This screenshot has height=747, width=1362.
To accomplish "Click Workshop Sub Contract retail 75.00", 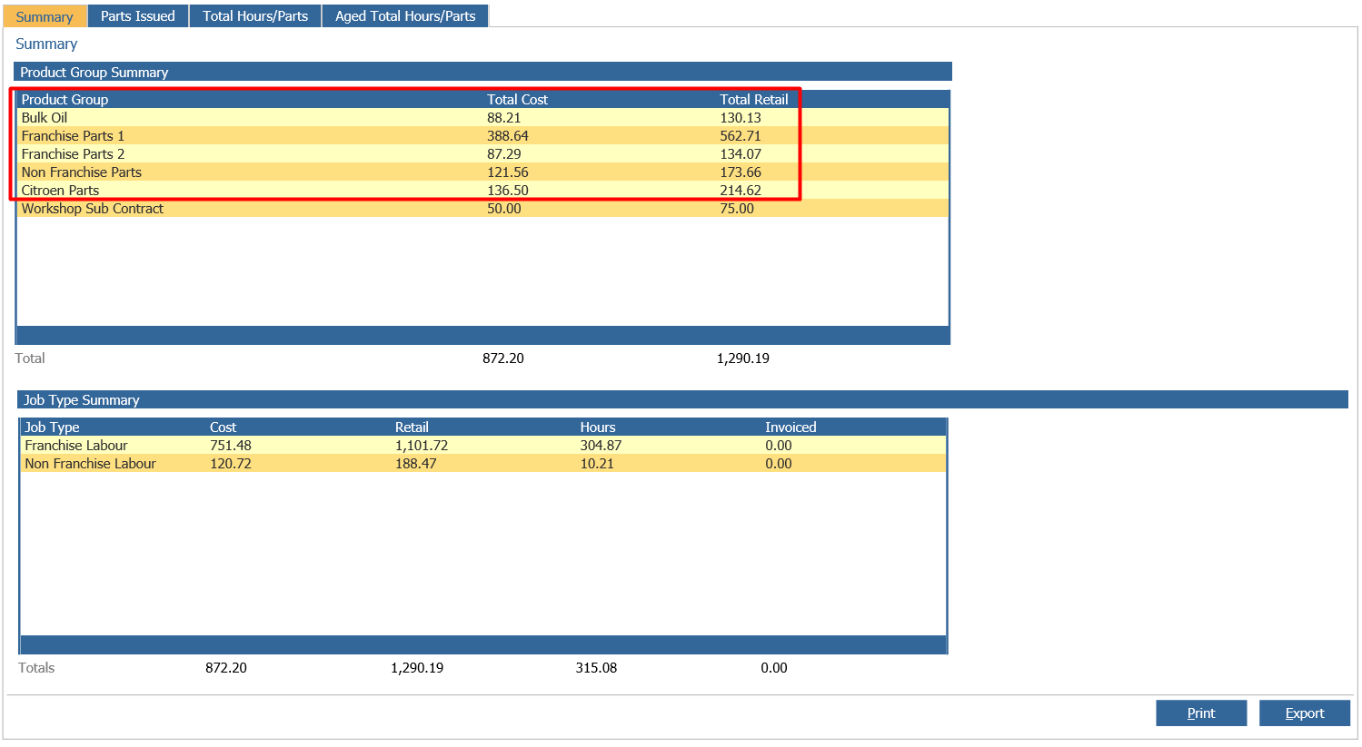I will tap(737, 209).
